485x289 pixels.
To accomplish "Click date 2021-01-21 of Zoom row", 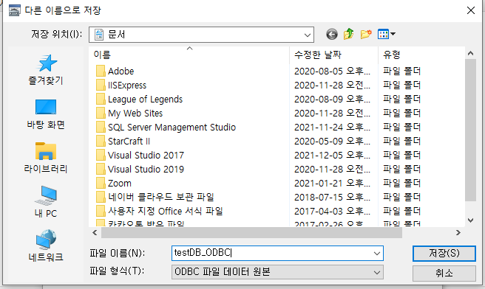I will tap(332, 184).
